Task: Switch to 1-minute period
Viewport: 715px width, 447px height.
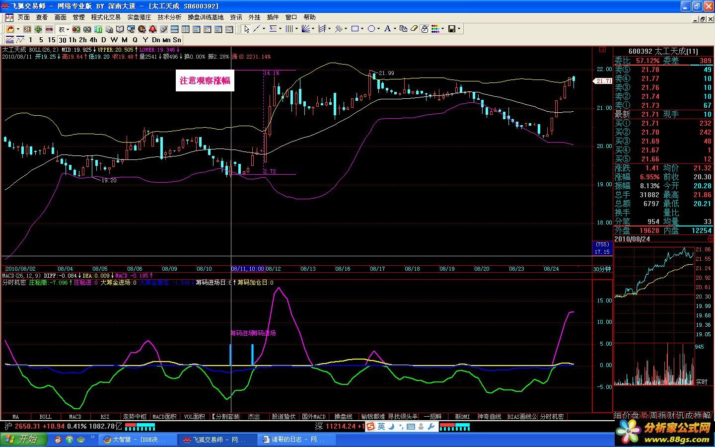Action: click(30, 40)
